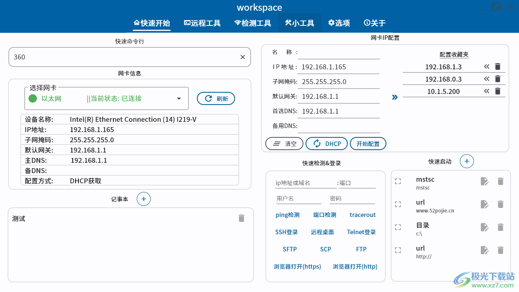Open address in browser via http
The height and width of the screenshot is (292, 519).
click(355, 267)
